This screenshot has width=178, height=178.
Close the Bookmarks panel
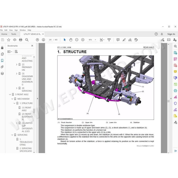(32, 46)
